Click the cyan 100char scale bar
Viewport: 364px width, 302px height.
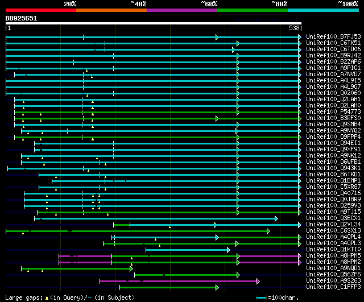[261, 298]
